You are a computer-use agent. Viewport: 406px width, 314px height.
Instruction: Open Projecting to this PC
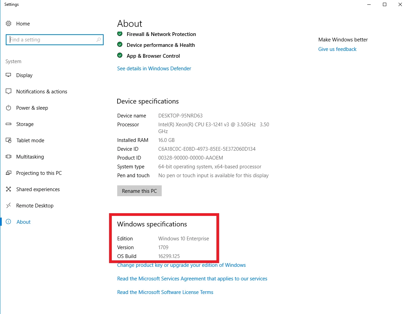click(x=39, y=173)
